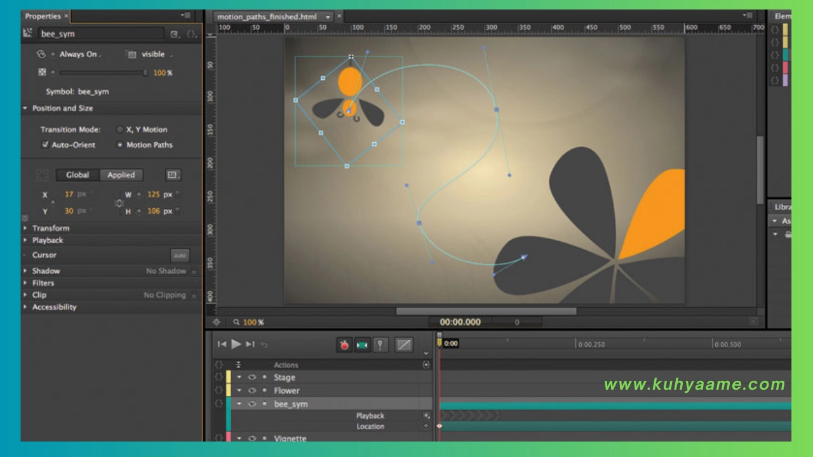Toggle lock dot on Flower layer
Viewport: 813px width, 457px height.
click(x=264, y=390)
